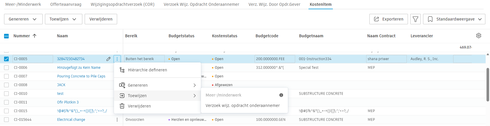Open Hinzugefügt zu Kein Name link
The image size is (490, 126).
[x=79, y=68]
